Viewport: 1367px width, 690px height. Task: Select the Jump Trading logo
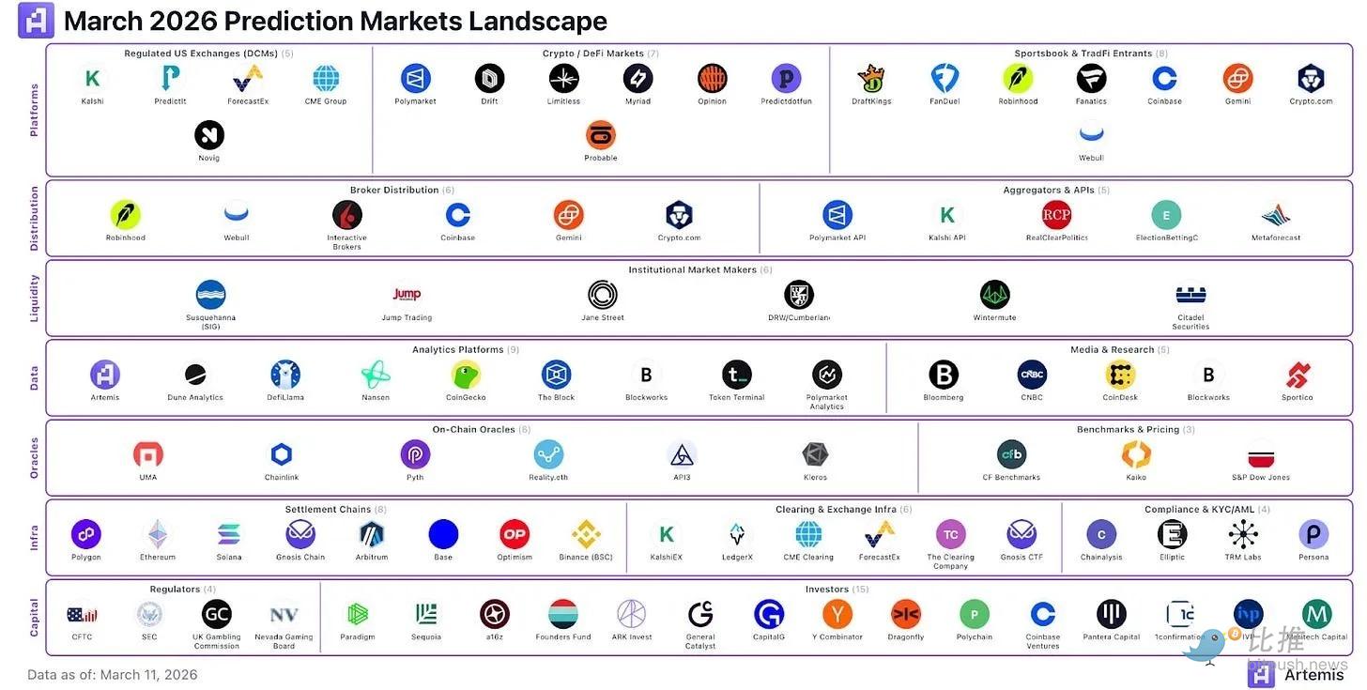407,295
